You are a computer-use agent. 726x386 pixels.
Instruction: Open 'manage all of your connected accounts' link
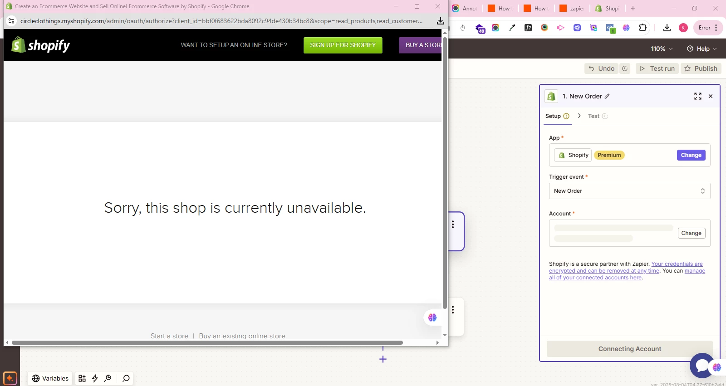point(627,274)
